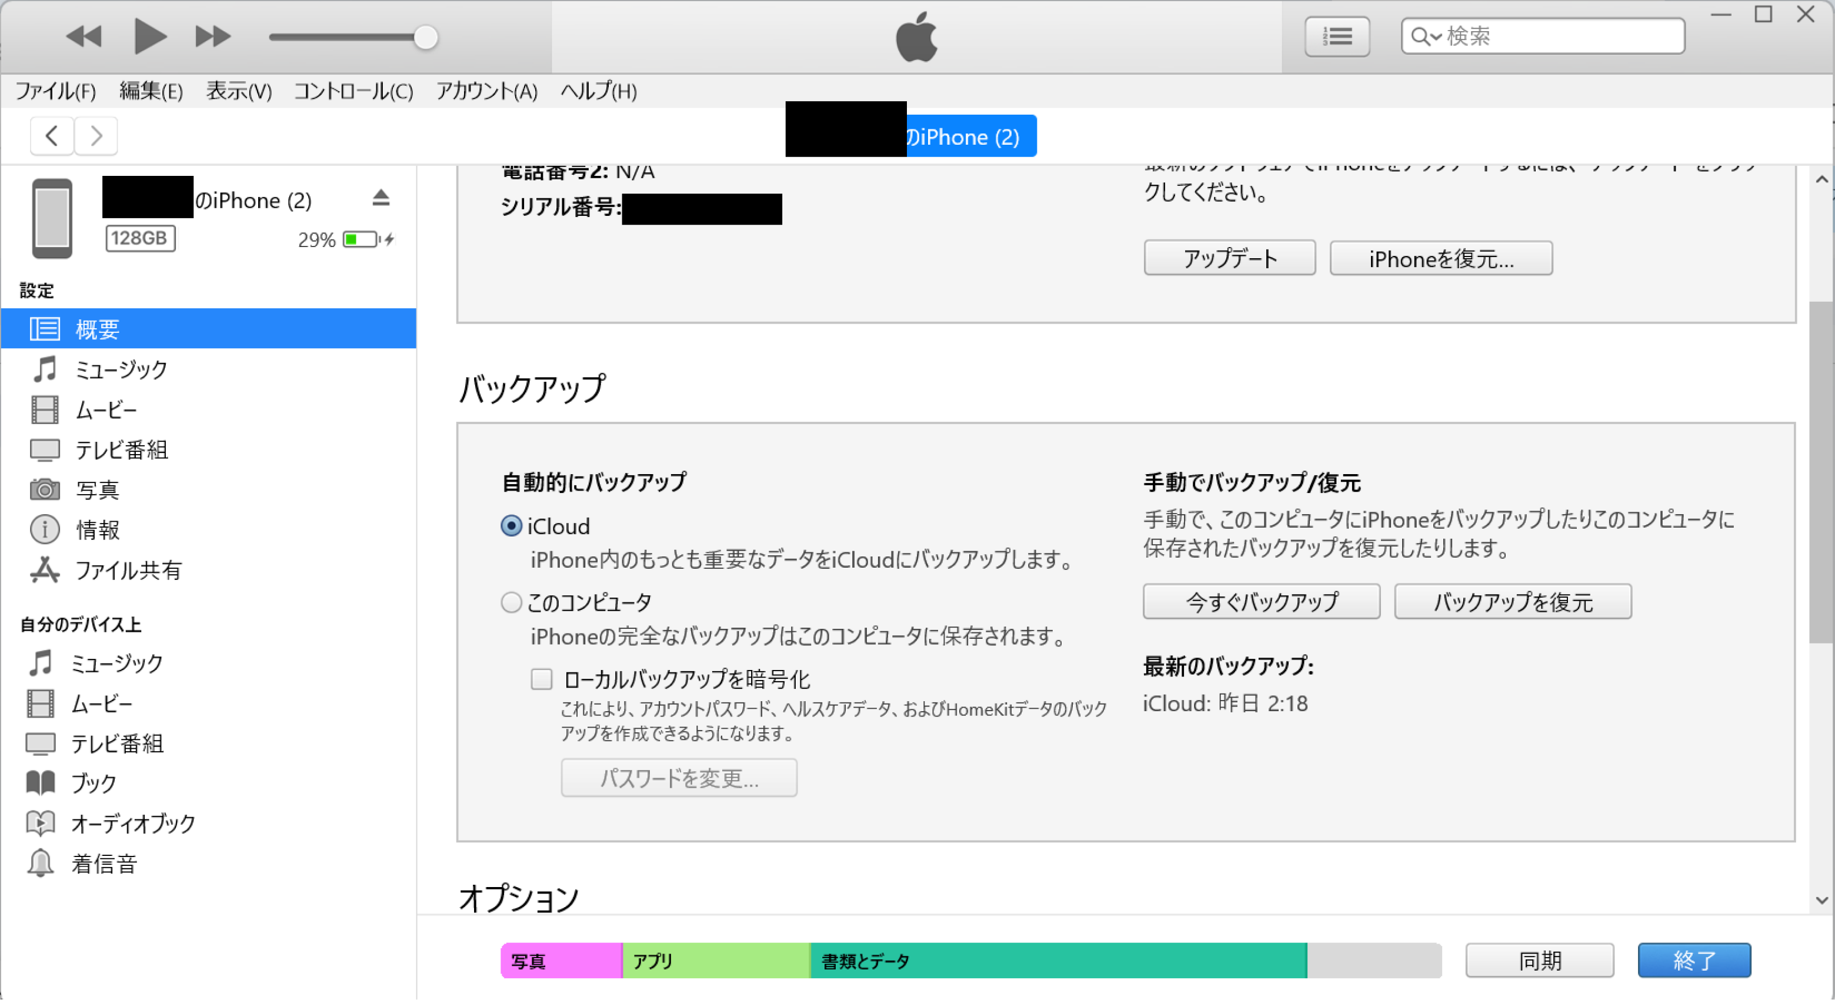
Task: Click the オプション section heading
Action: click(x=519, y=898)
